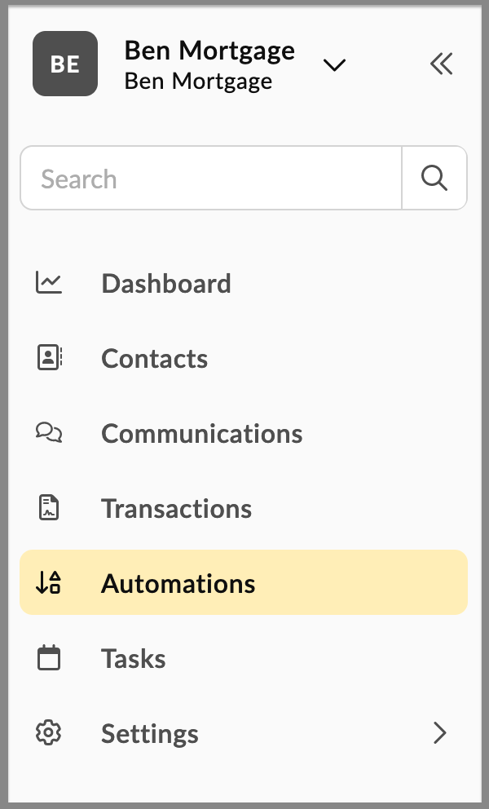The height and width of the screenshot is (809, 489).
Task: Select Communications in the sidebar
Action: tap(244, 433)
